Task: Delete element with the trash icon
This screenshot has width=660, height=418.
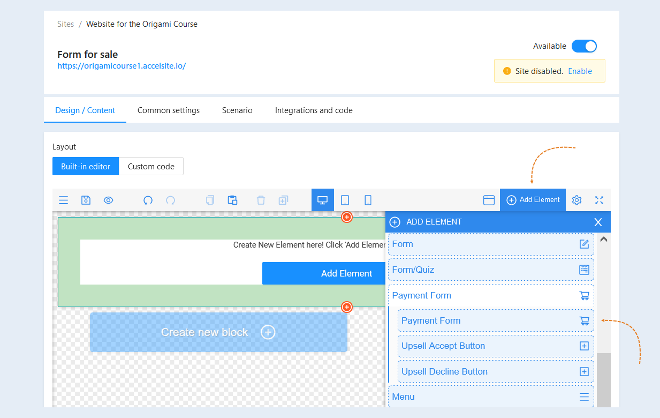Action: click(261, 200)
